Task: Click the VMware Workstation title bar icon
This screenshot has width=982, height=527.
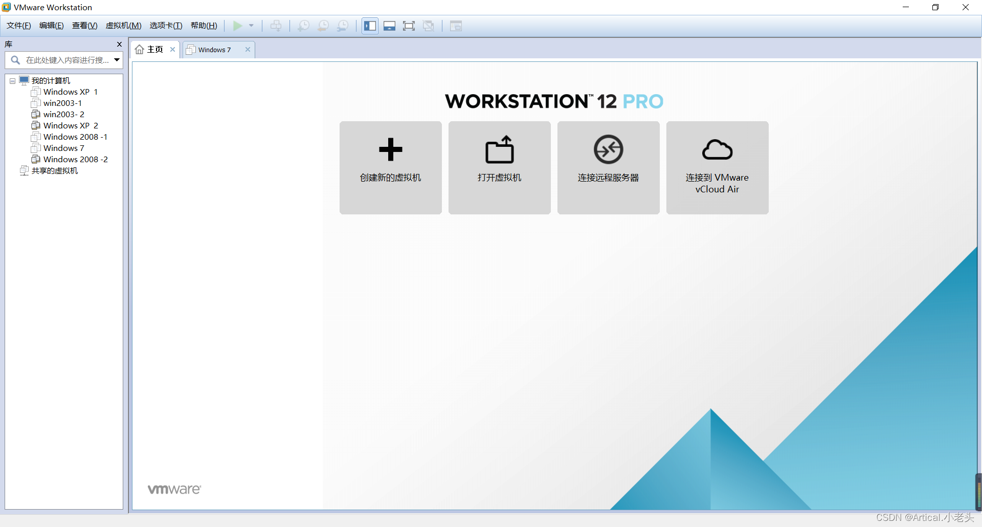Action: point(6,7)
